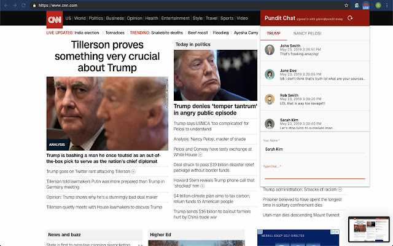393x246 pixels.
Task: Open 'Analysis: Nancy Pelosi, master of shade'
Action: 209,139
